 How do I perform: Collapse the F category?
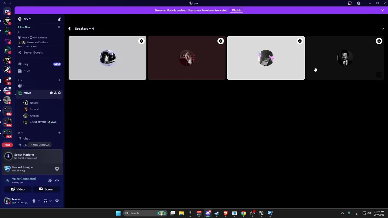click(x=20, y=80)
